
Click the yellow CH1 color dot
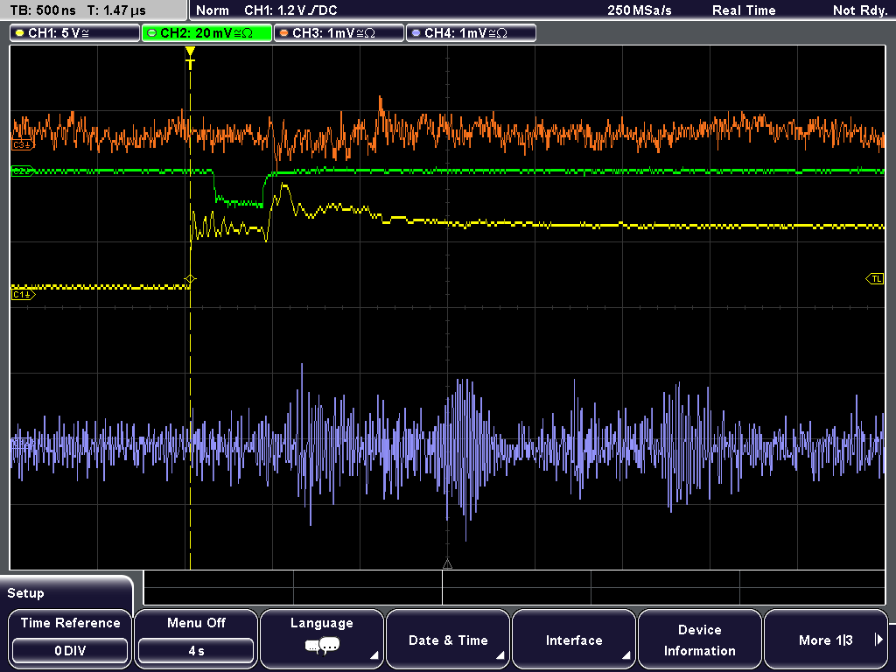tap(19, 33)
